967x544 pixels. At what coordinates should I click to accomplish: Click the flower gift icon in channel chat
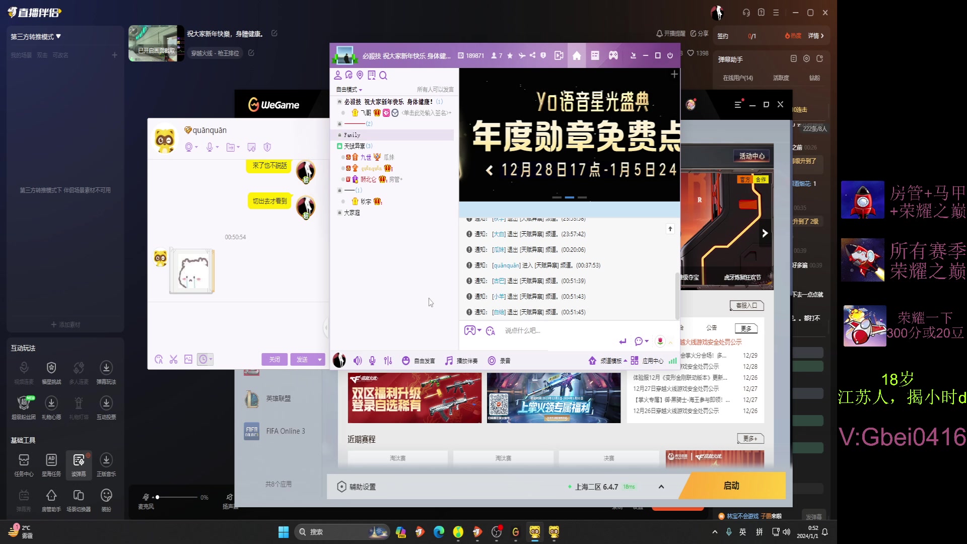[x=660, y=341]
